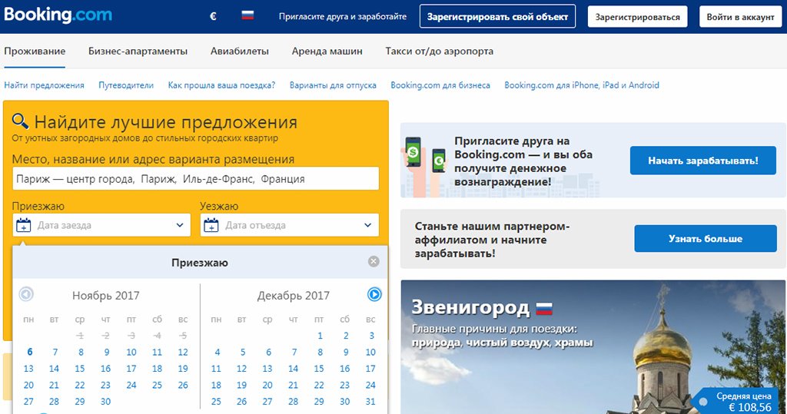
Task: Select November 6 in calendar
Action: (29, 353)
